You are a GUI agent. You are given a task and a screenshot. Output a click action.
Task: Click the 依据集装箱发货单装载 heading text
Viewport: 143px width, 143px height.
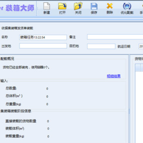(17, 28)
